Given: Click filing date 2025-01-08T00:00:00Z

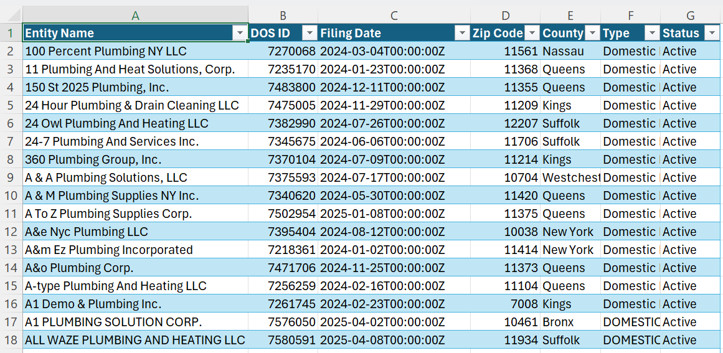Looking at the screenshot, I should (x=394, y=214).
